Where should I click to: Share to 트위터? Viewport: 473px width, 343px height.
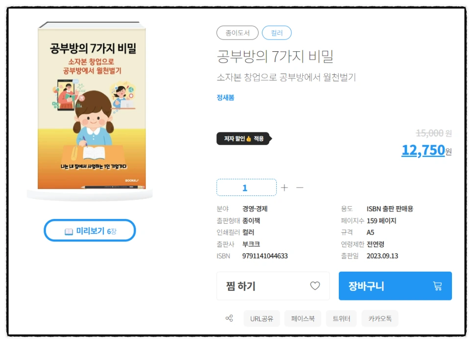(341, 318)
